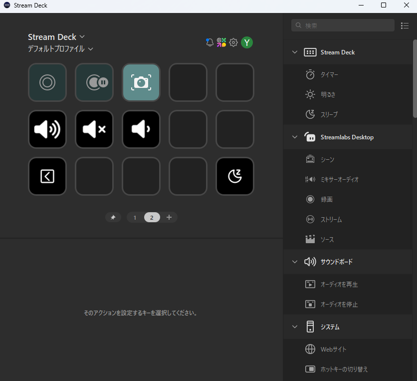Switch to page 1
417x381 pixels.
tap(135, 218)
